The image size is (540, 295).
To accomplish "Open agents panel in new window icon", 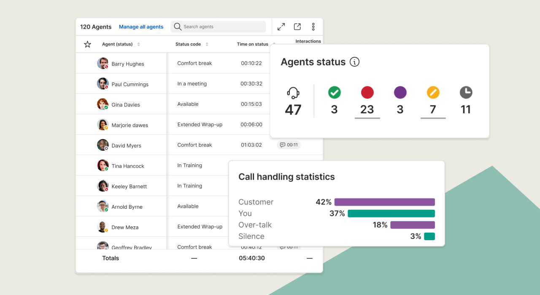I will pyautogui.click(x=297, y=27).
